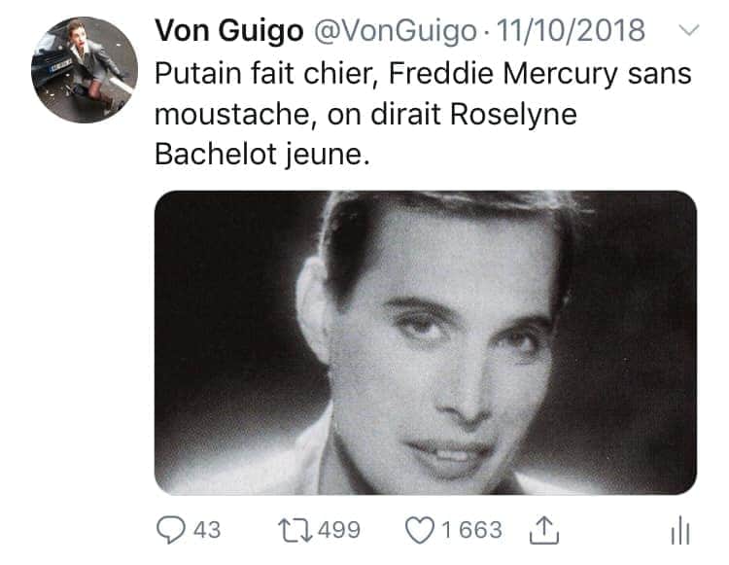Click the last line "Bachelot jeune."

coord(262,156)
